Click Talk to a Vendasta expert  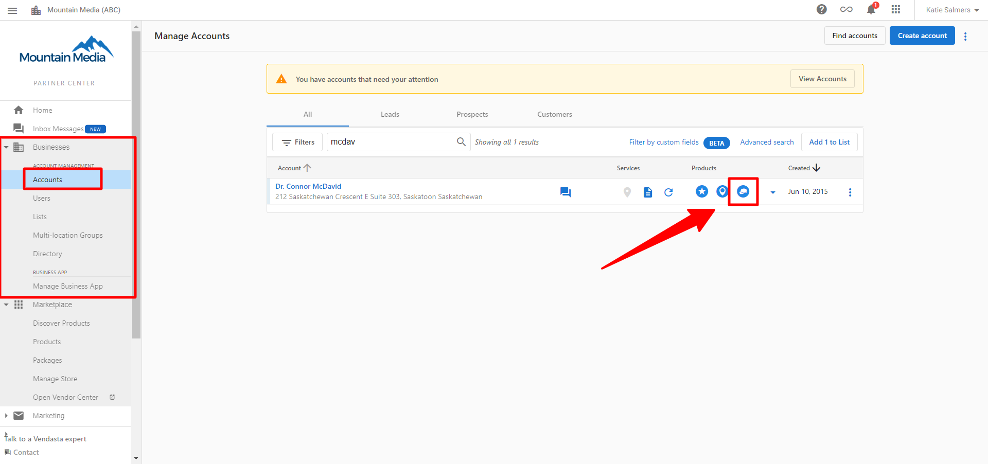[x=45, y=439]
